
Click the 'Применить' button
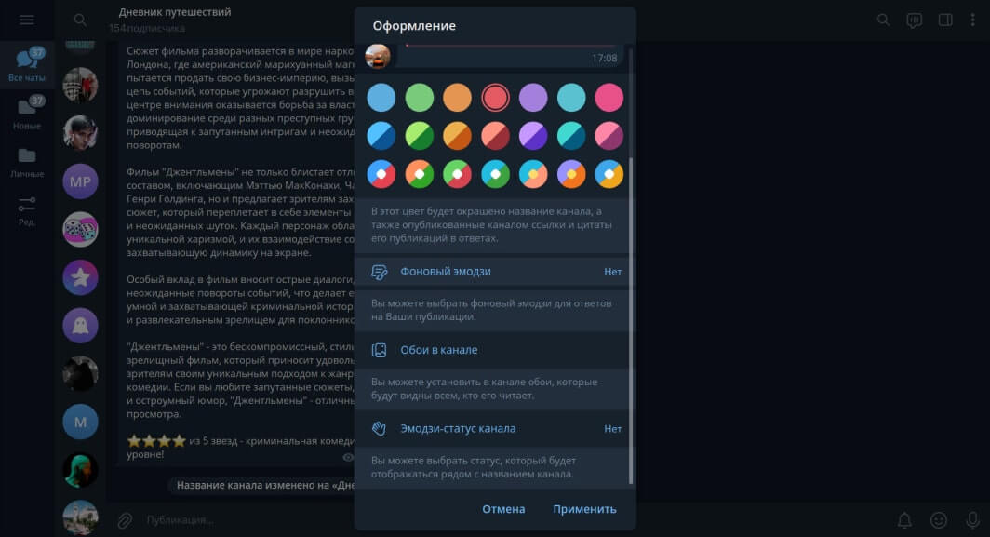(584, 509)
